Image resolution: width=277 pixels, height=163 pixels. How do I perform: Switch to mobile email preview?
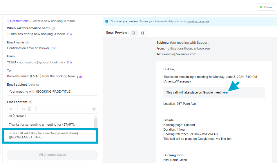pos(142,33)
